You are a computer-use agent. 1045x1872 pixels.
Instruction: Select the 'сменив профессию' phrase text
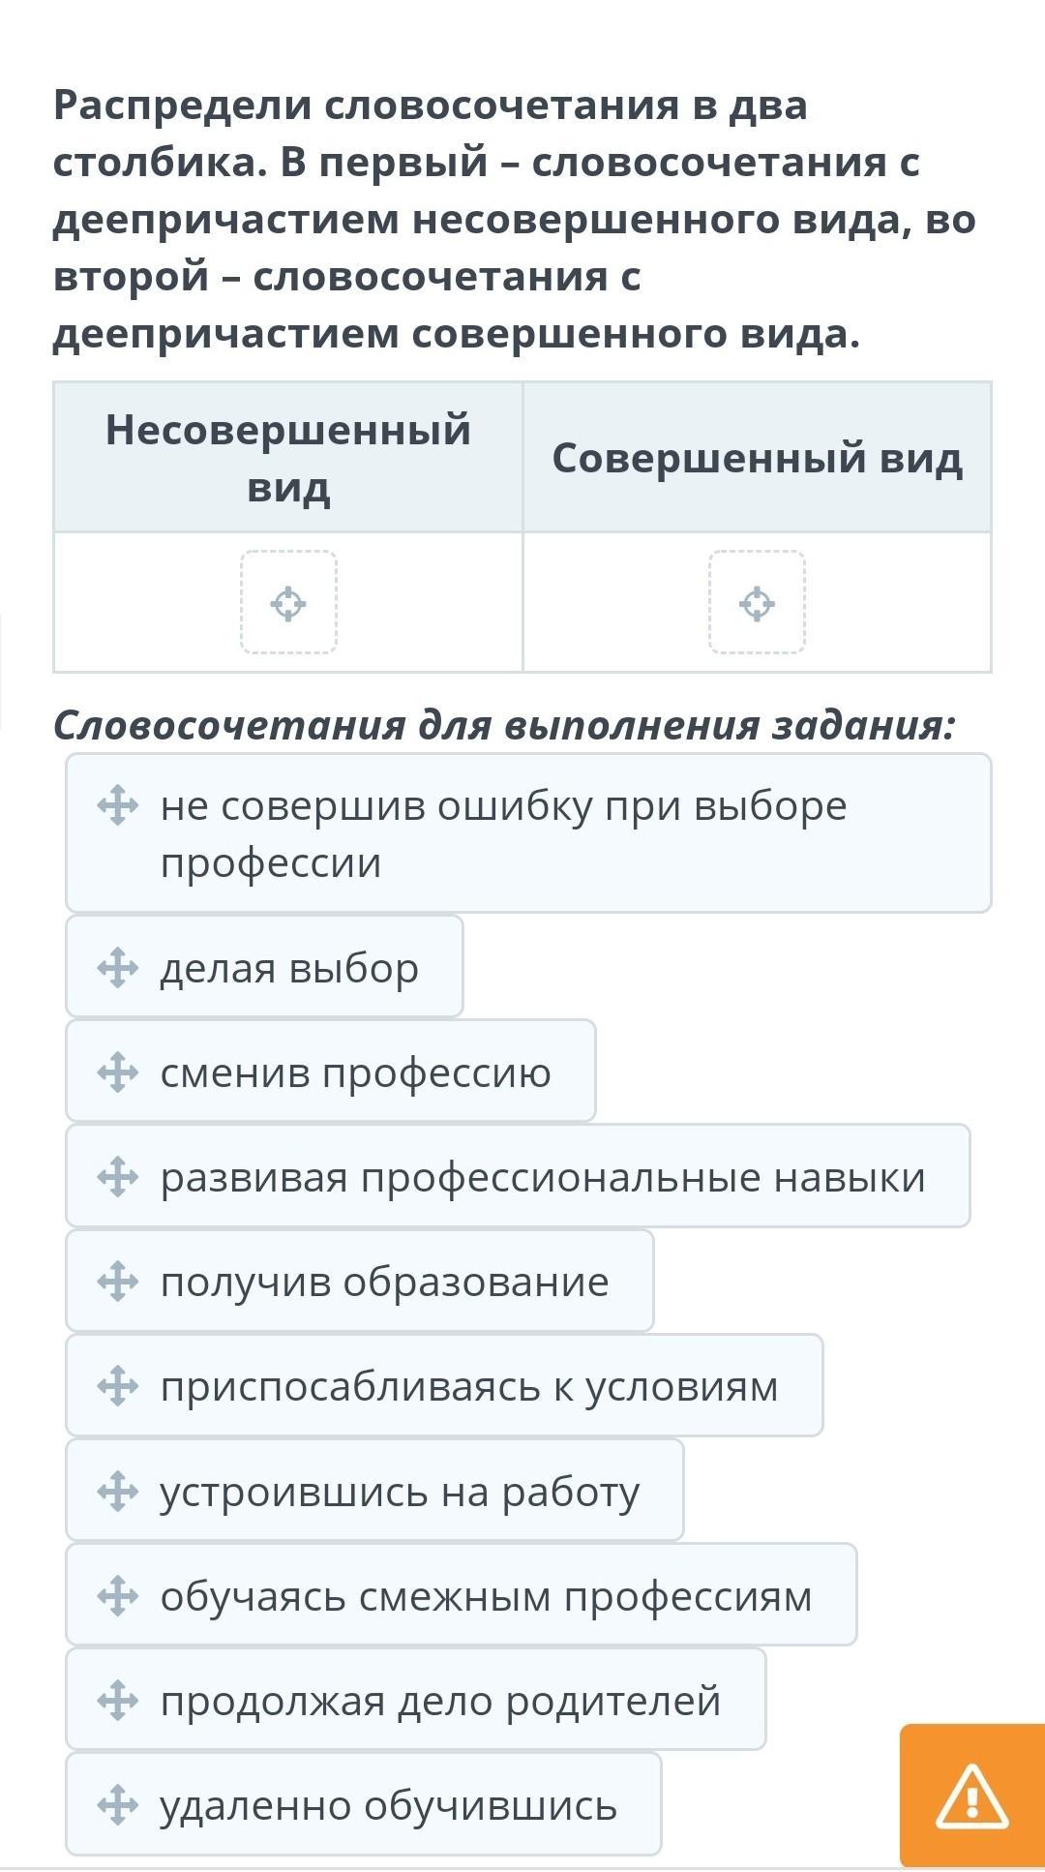(x=355, y=1072)
